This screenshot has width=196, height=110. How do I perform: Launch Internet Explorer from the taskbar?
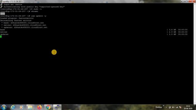click(13, 107)
